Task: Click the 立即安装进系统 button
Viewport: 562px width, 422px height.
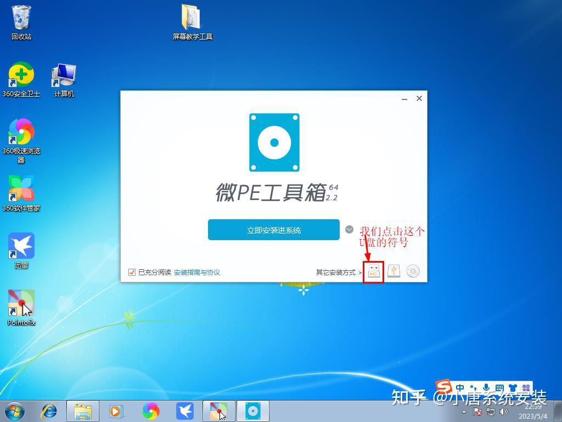Action: [274, 230]
